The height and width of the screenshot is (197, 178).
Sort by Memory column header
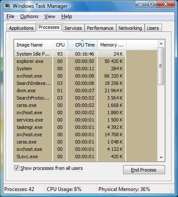[112, 45]
